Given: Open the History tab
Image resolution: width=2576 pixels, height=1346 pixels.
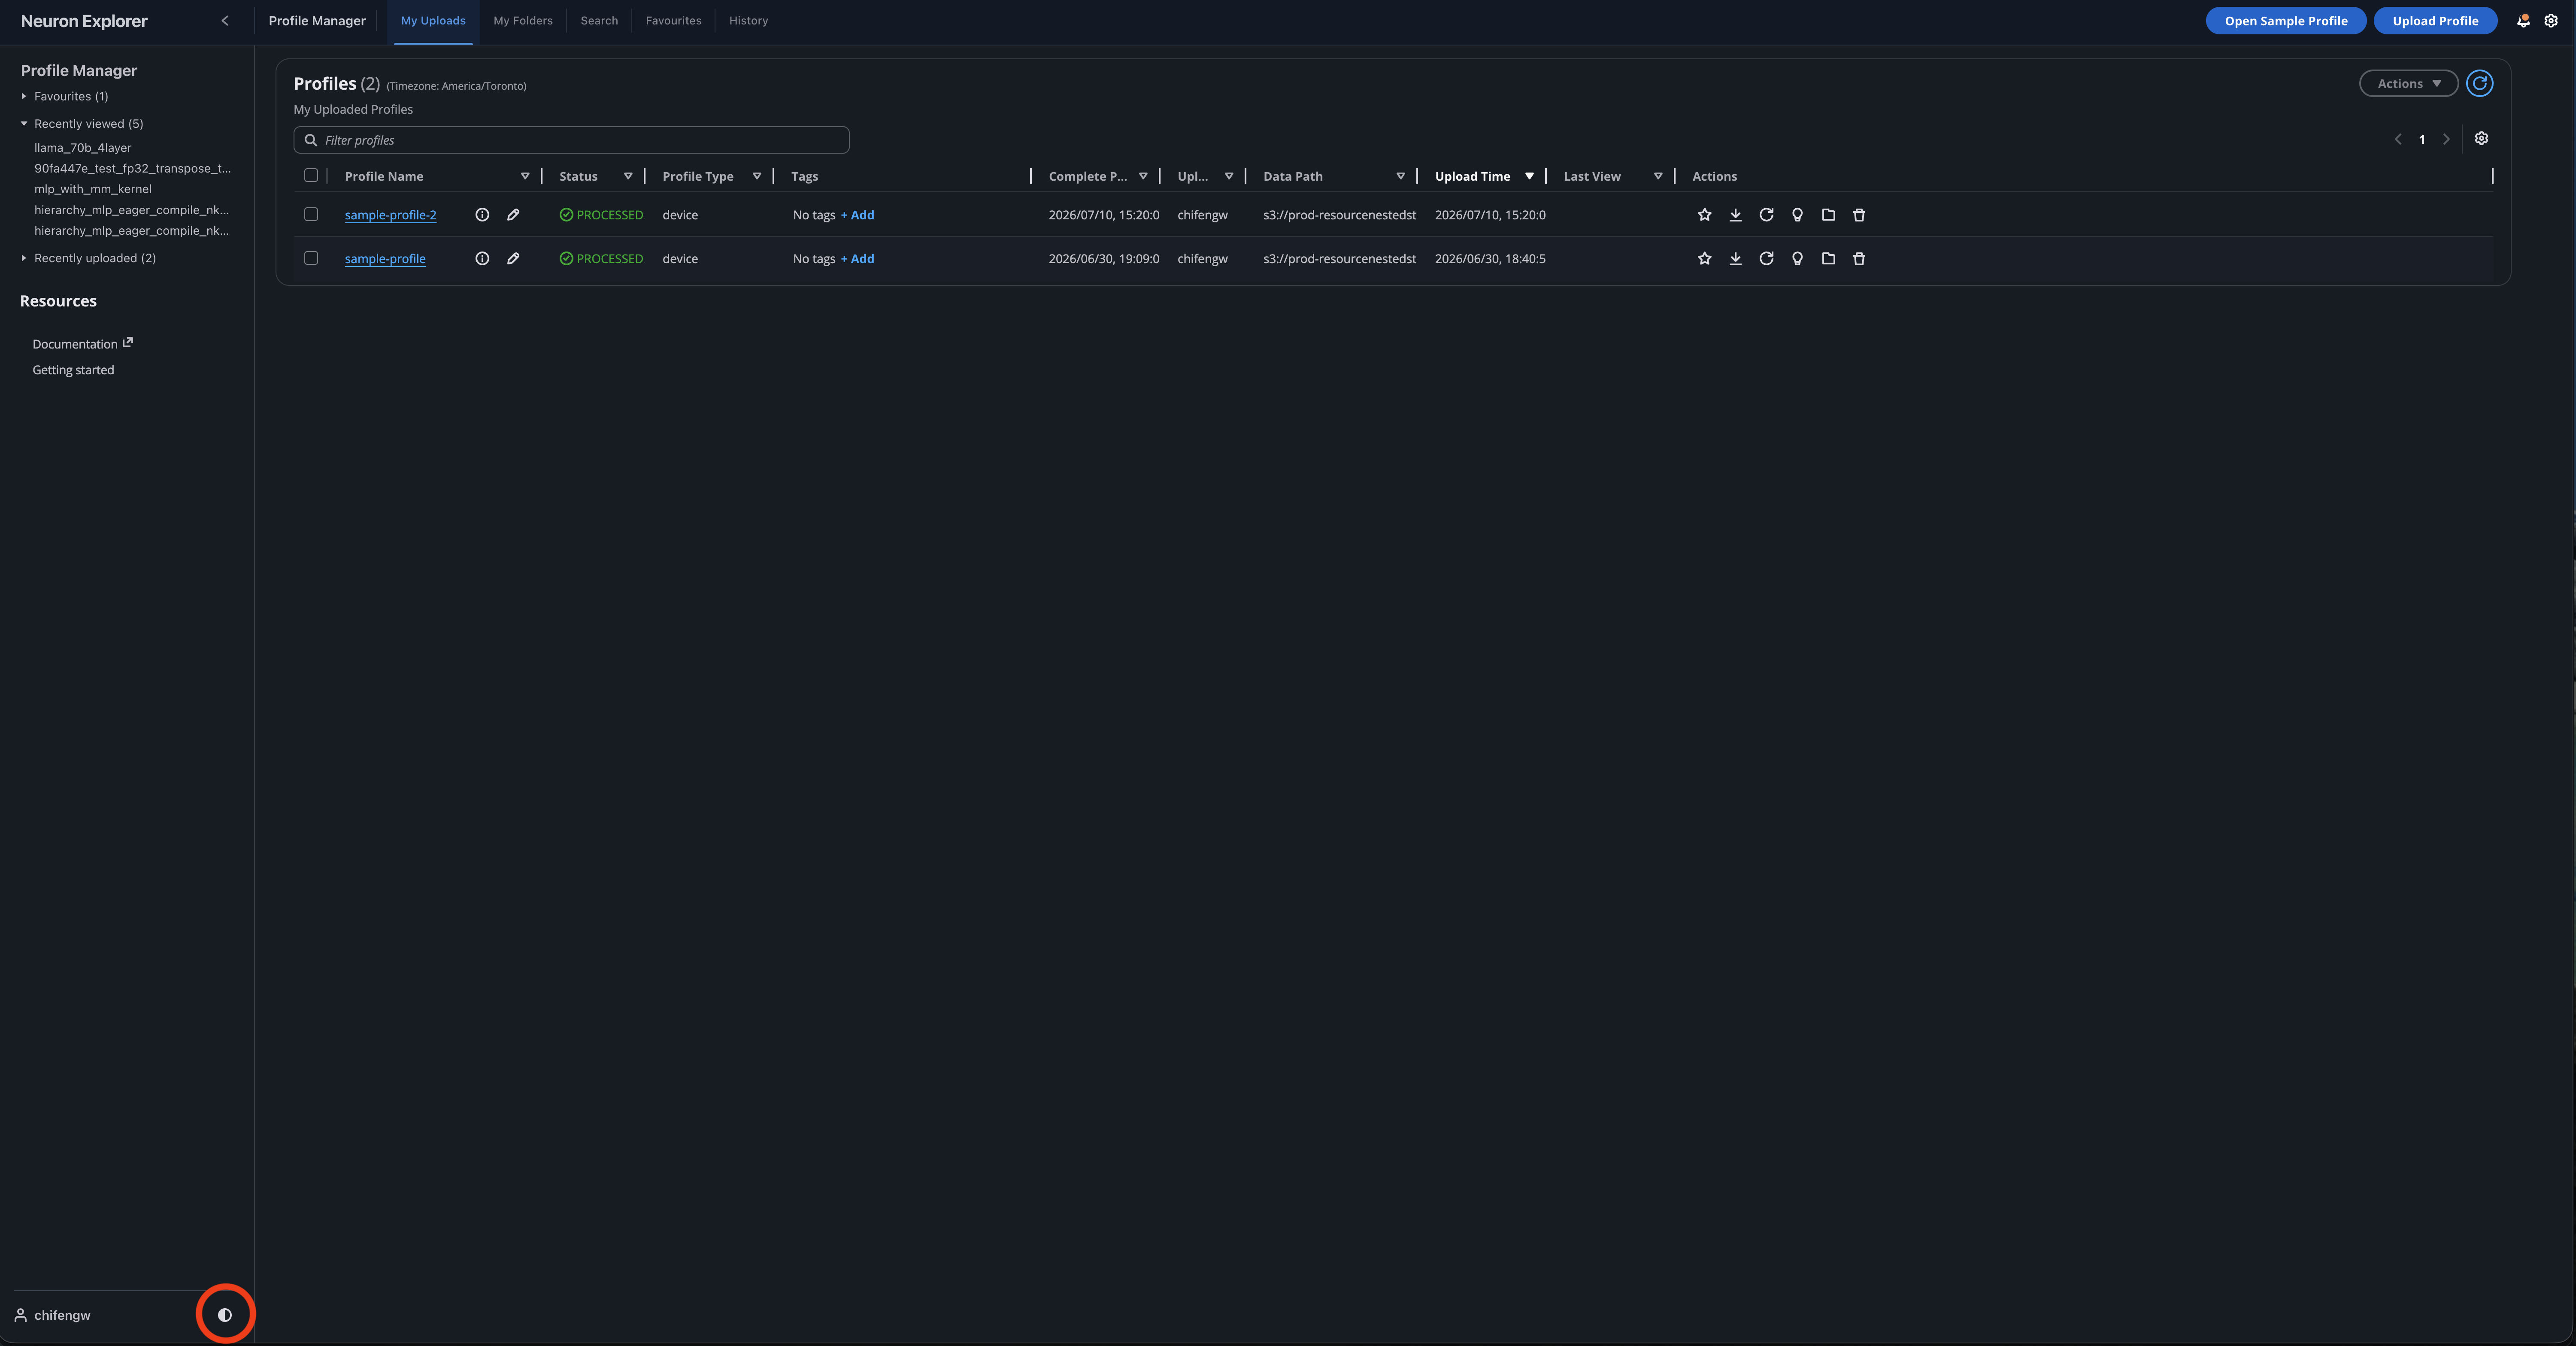Looking at the screenshot, I should (x=748, y=21).
